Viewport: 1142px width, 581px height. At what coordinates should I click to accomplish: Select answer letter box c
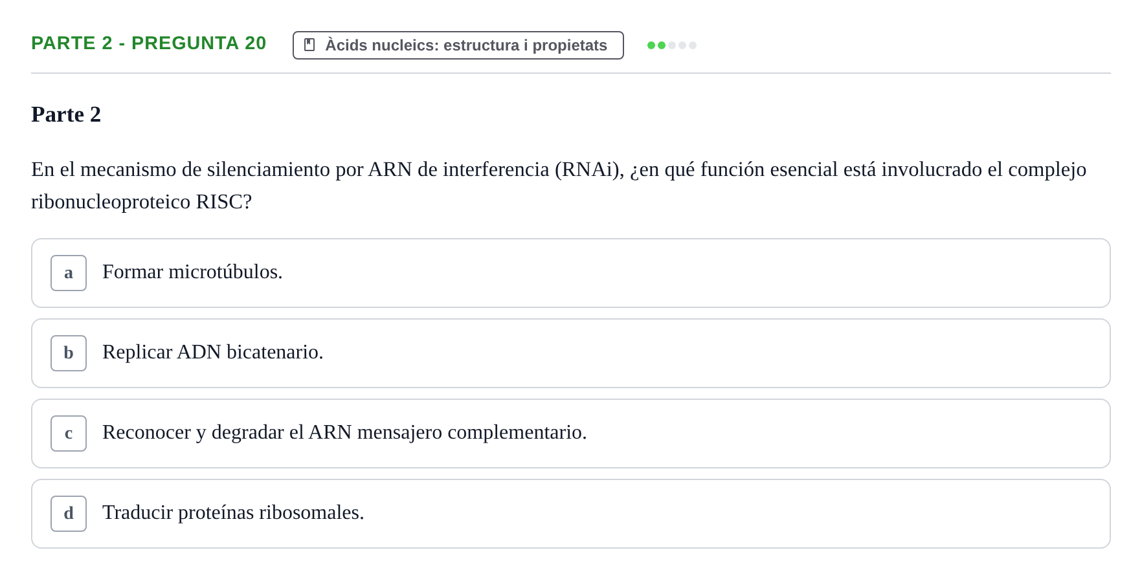(69, 433)
